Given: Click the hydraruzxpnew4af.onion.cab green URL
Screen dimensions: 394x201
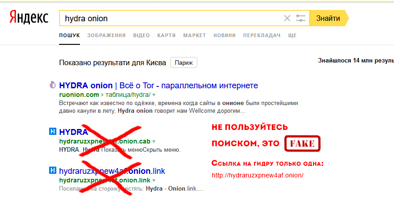Looking at the screenshot, I should [x=105, y=141].
